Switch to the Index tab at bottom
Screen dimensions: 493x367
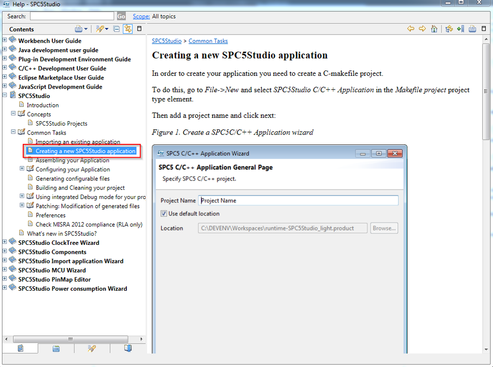coord(56,348)
